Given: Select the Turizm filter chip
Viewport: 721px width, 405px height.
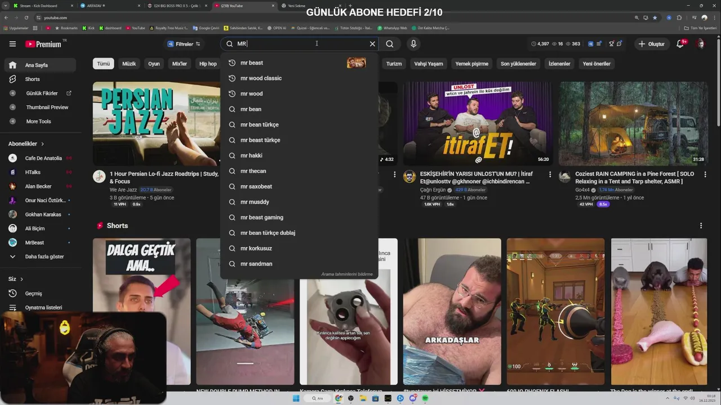Looking at the screenshot, I should pyautogui.click(x=394, y=64).
